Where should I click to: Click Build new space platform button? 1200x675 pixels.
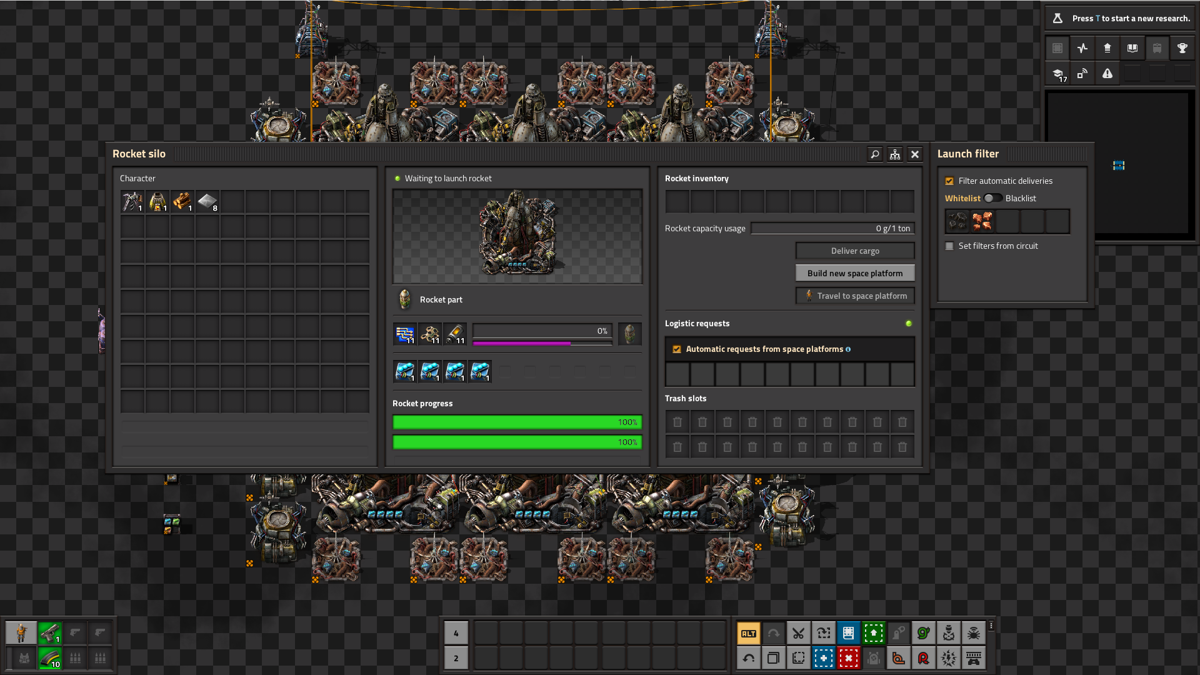click(855, 273)
